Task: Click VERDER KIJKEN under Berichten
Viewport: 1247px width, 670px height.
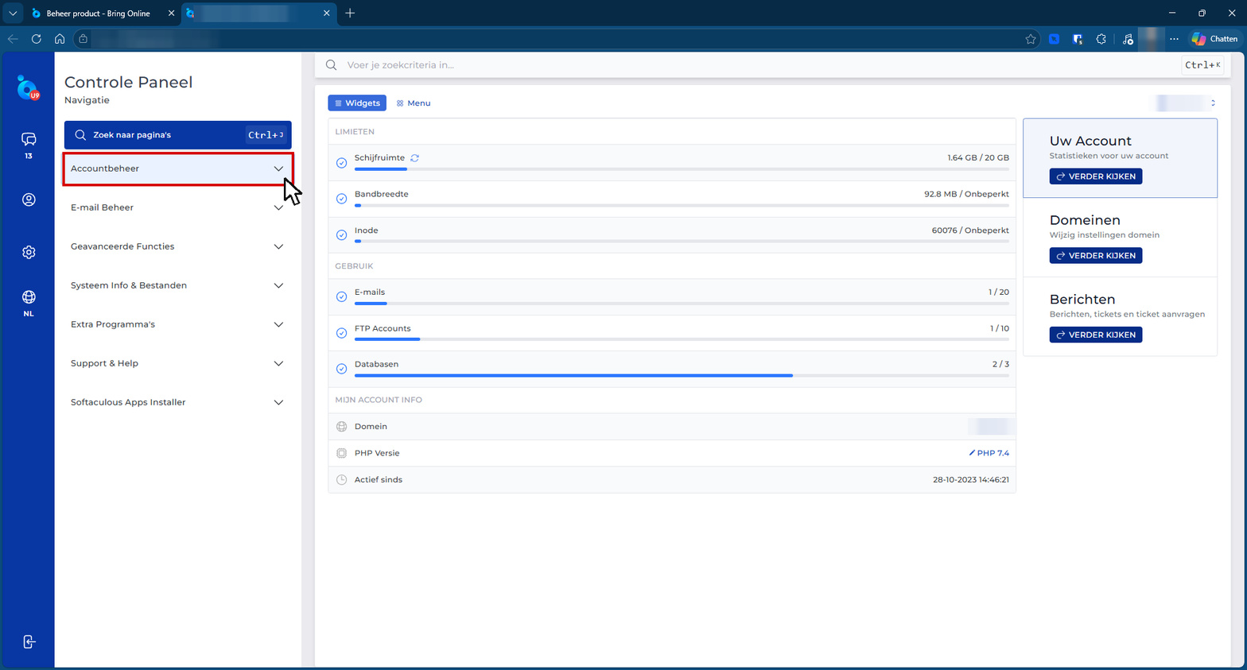Action: 1096,335
